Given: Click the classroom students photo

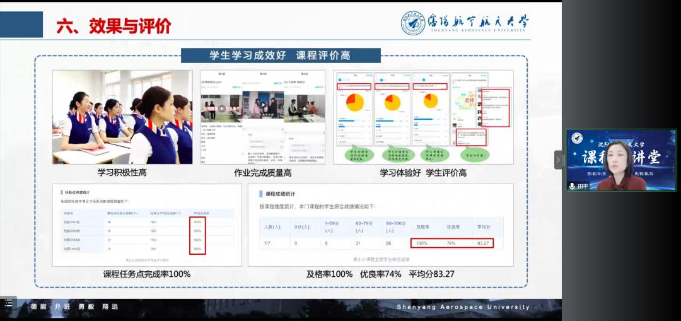Looking at the screenshot, I should [122, 117].
